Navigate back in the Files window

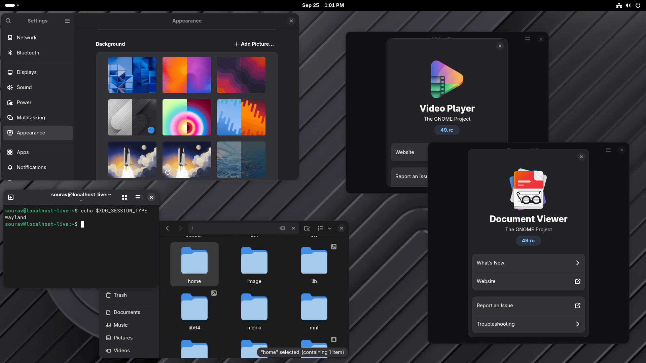coord(167,228)
